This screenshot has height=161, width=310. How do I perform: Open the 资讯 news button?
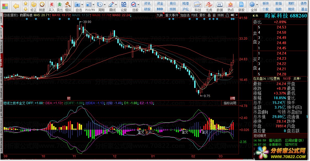[x=147, y=4]
